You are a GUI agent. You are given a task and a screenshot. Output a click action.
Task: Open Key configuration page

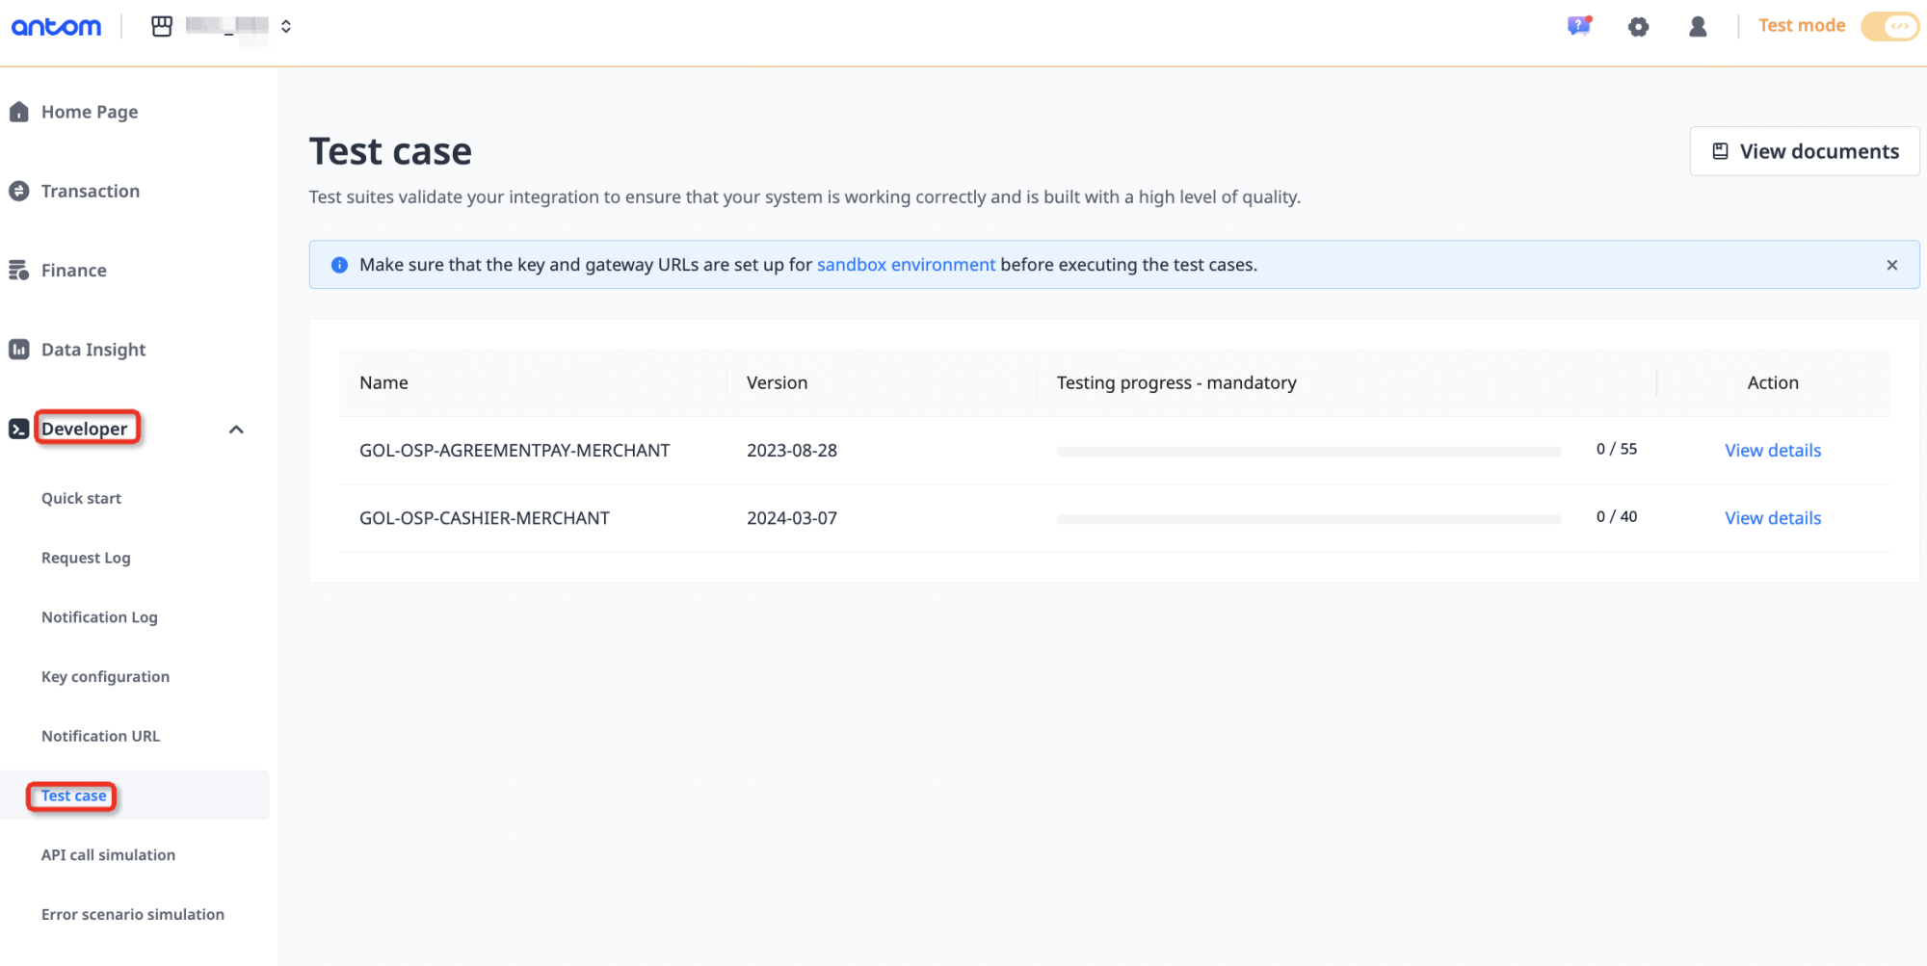pos(105,677)
